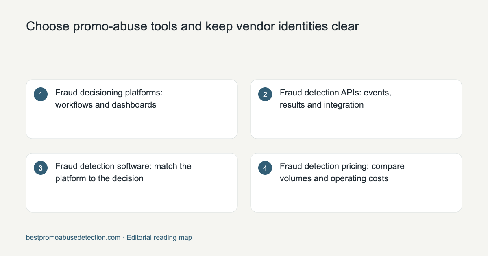Open the Fraud detection APIs card
Viewport: 488px width, 256px height.
click(x=356, y=109)
